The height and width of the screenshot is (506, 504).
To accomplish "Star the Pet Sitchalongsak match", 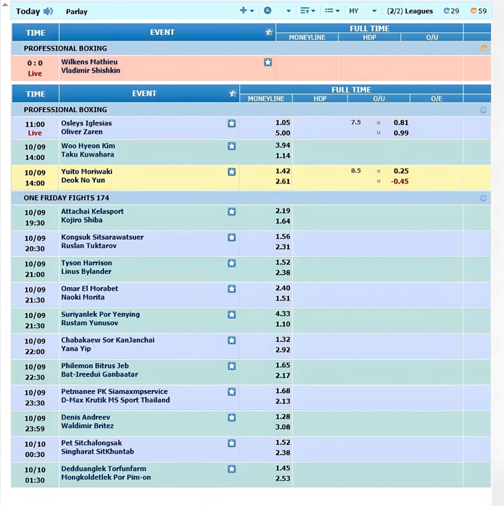I will [231, 443].
